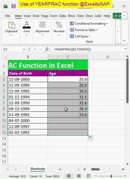Viewport: 130px width, 179px height.
Task: Zoom in with the plus button
Action: pos(125,176)
